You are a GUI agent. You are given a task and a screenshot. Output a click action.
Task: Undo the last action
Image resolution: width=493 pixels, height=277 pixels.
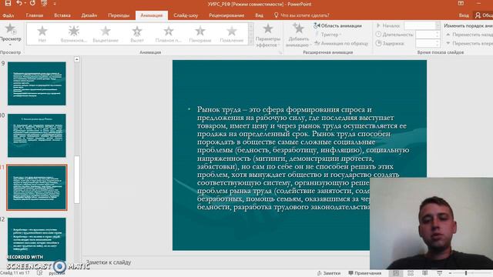[19, 3]
